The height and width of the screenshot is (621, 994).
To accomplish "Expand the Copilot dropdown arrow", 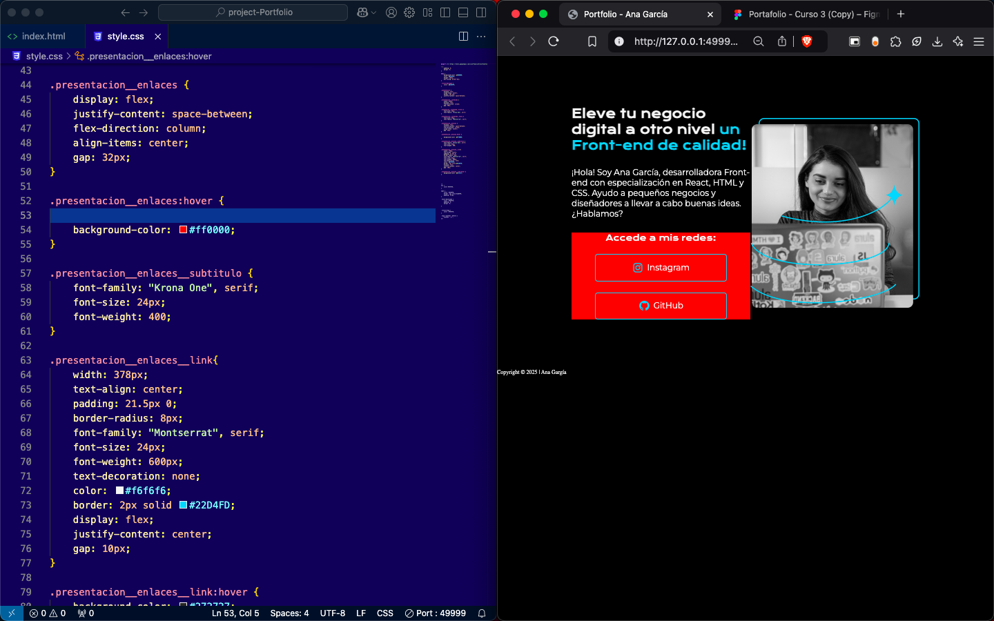I will (374, 12).
